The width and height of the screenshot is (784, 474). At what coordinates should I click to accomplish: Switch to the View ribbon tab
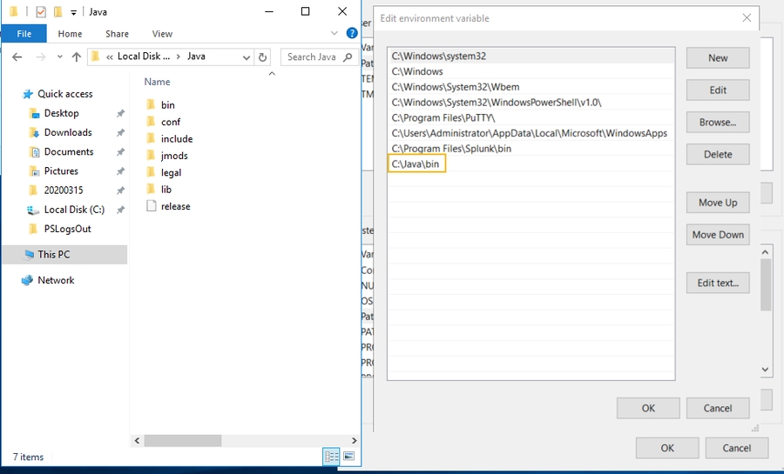[x=162, y=34]
